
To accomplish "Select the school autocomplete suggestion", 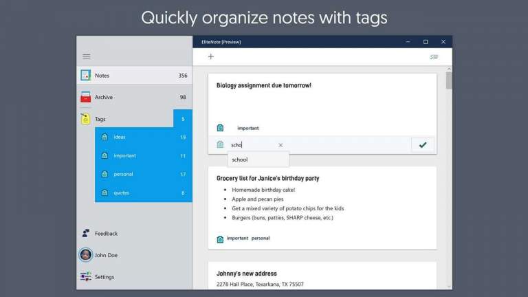I will pyautogui.click(x=258, y=159).
